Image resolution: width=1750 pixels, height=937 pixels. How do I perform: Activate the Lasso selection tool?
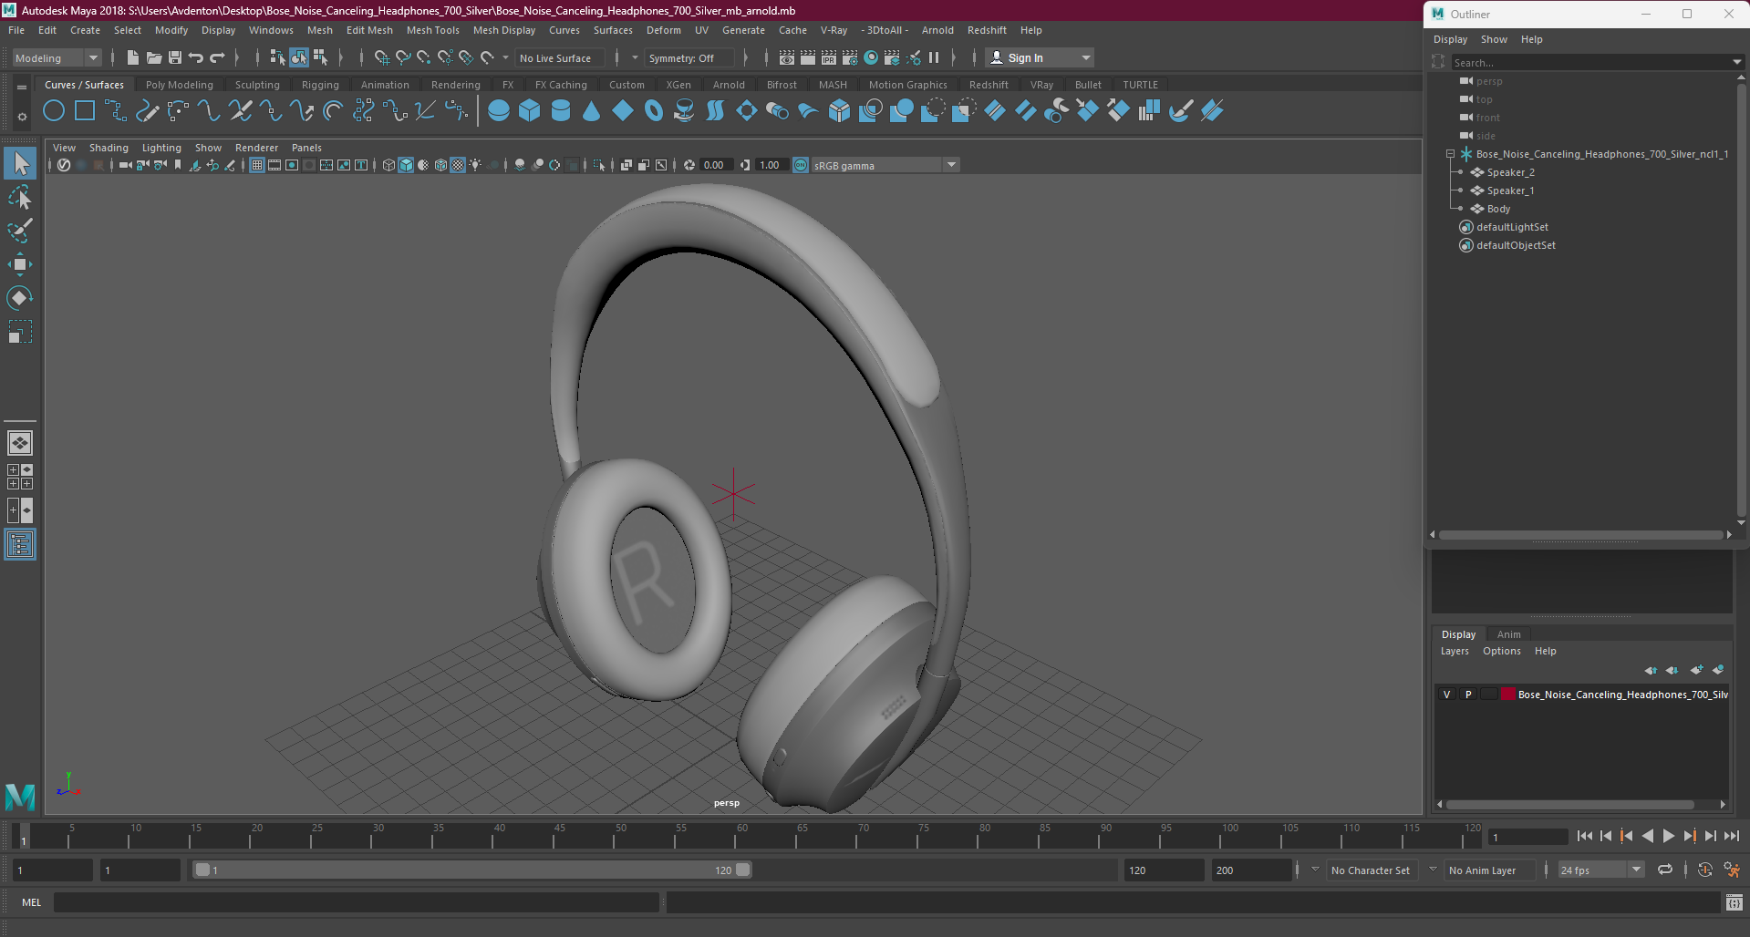tap(20, 198)
